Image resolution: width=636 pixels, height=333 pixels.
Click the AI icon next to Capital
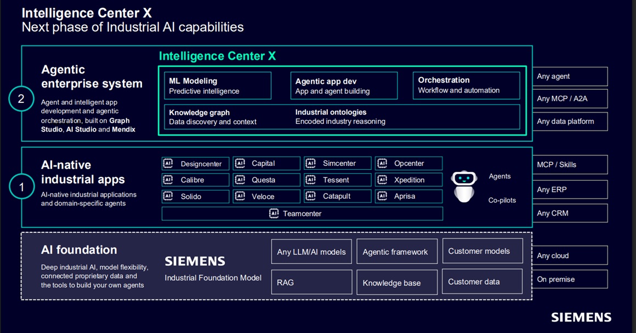point(240,163)
